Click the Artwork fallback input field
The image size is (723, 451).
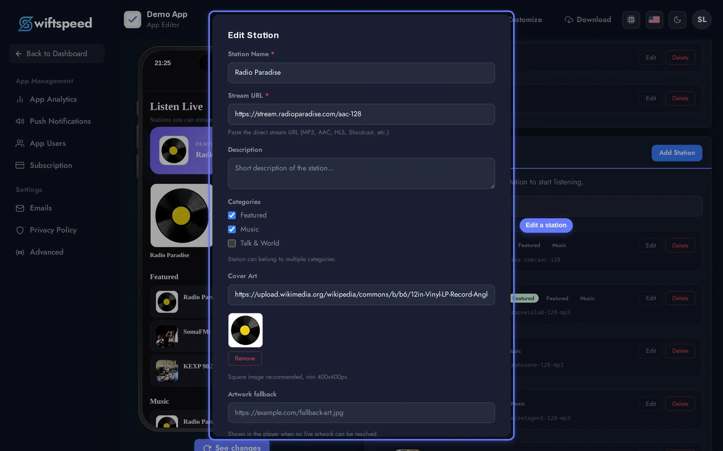click(x=361, y=413)
